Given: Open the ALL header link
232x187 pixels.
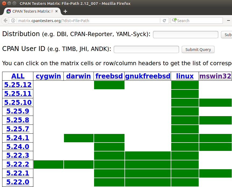Looking at the screenshot, I should click(18, 76).
